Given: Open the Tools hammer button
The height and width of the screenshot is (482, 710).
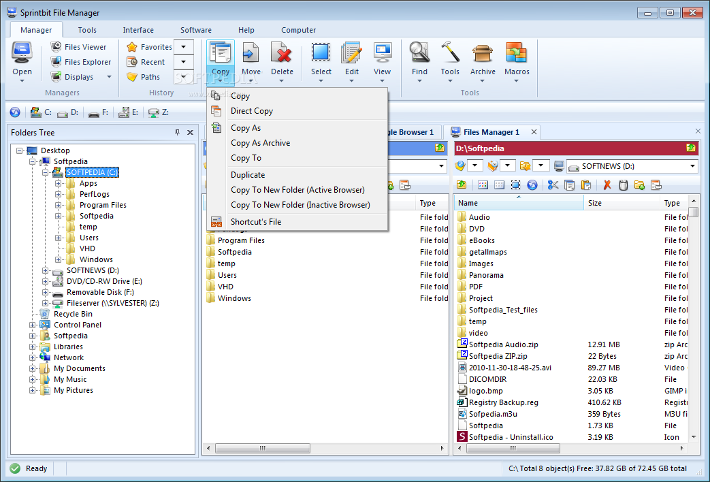Looking at the screenshot, I should coord(450,63).
